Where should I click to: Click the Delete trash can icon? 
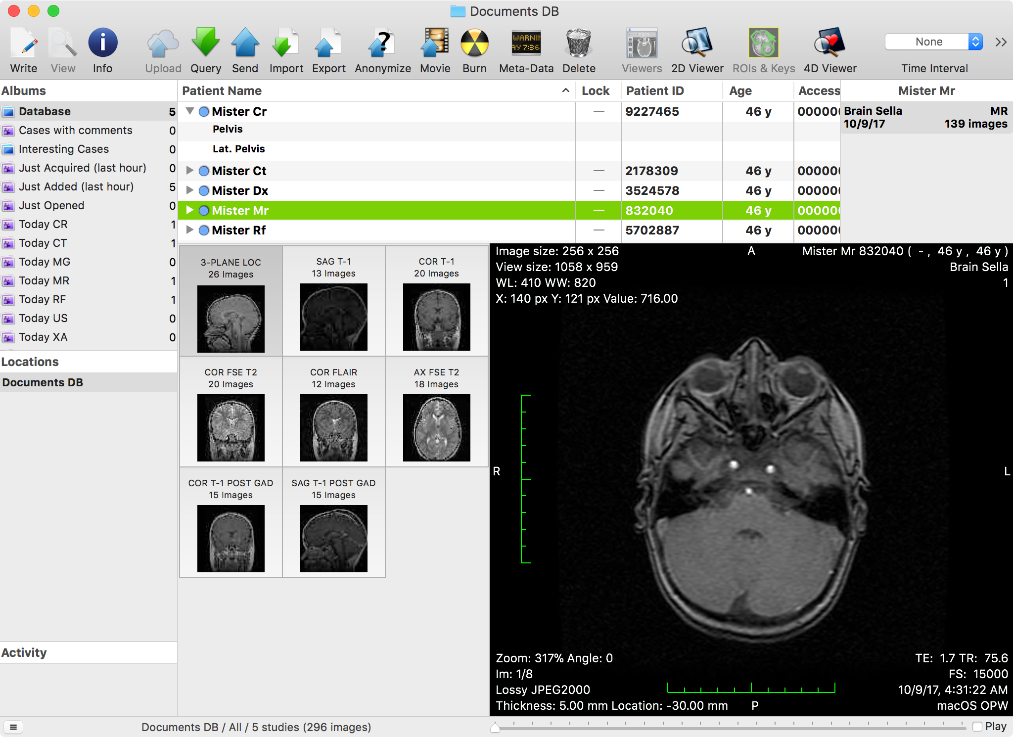pyautogui.click(x=578, y=44)
